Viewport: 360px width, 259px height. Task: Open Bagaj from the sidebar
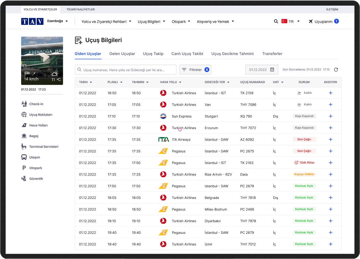(34, 136)
